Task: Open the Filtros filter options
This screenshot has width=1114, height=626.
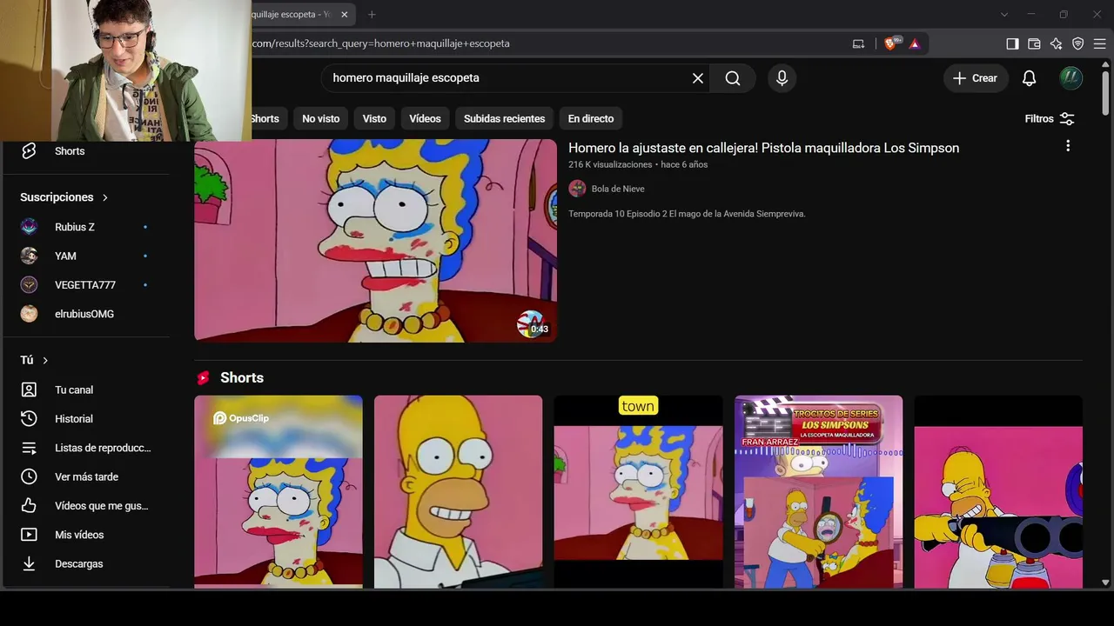Action: point(1050,119)
